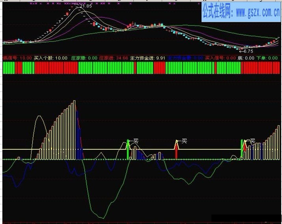282x224 pixels.
Task: Select the 买入个股: 10.00 indicator value
Action: pyautogui.click(x=50, y=58)
